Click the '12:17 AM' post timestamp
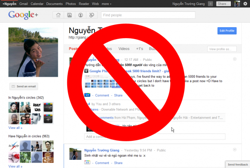This screenshot has width=250, height=168. click(x=131, y=60)
